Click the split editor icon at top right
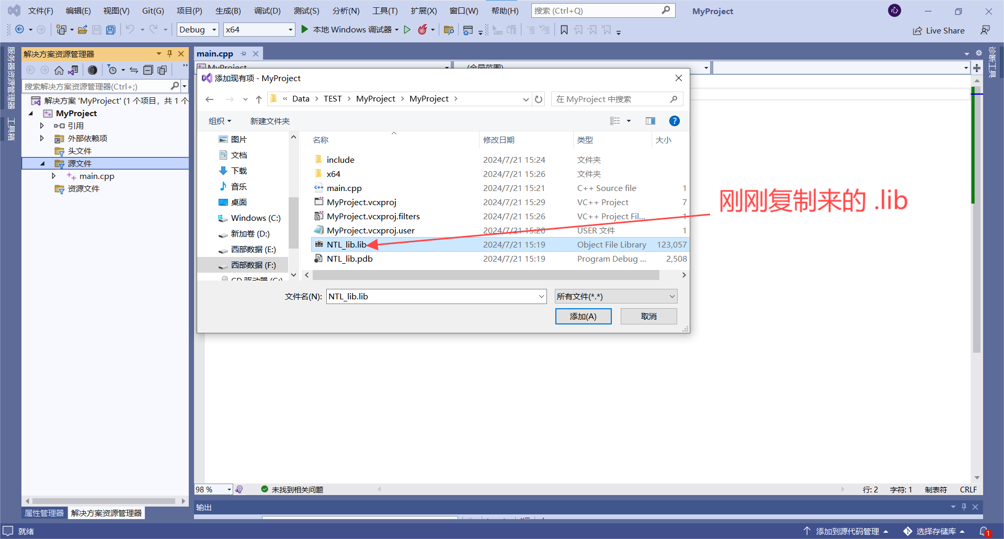Image resolution: width=1004 pixels, height=539 pixels. point(977,68)
